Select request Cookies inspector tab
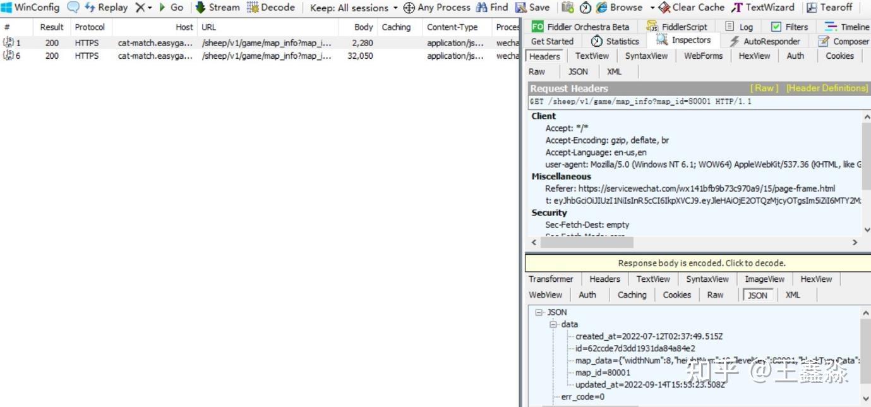 [839, 56]
